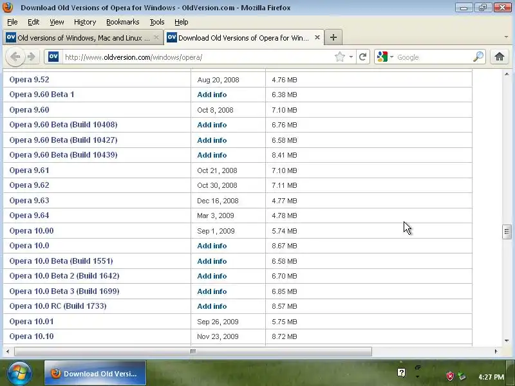Open the Opera 9.60 Beta 1 link
Viewport: 515px width, 386px height.
tap(42, 94)
